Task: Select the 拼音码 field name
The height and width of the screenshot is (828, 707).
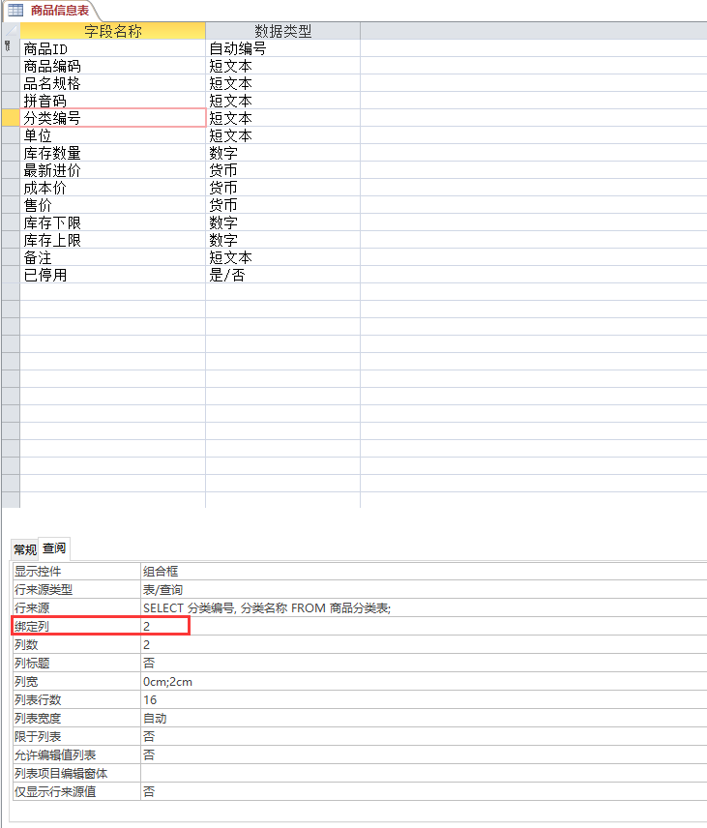Action: [x=112, y=101]
